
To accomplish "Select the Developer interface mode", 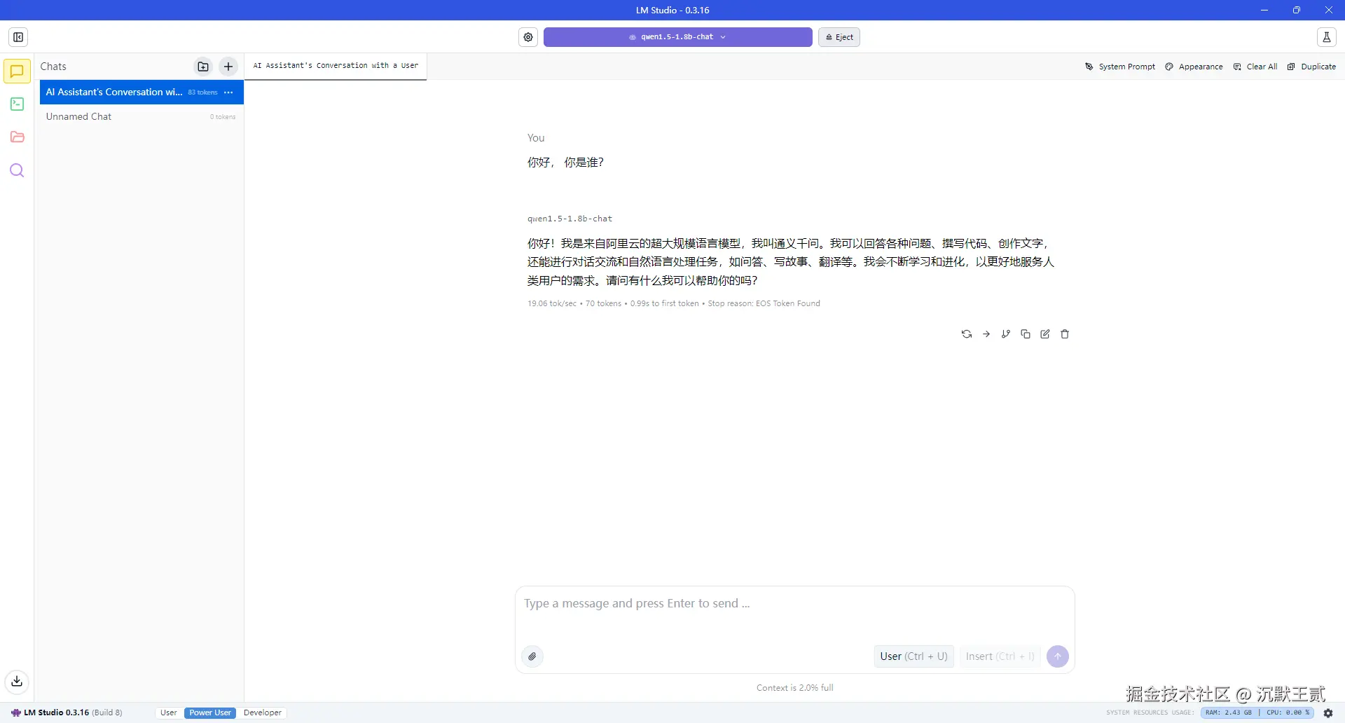I will [x=263, y=713].
